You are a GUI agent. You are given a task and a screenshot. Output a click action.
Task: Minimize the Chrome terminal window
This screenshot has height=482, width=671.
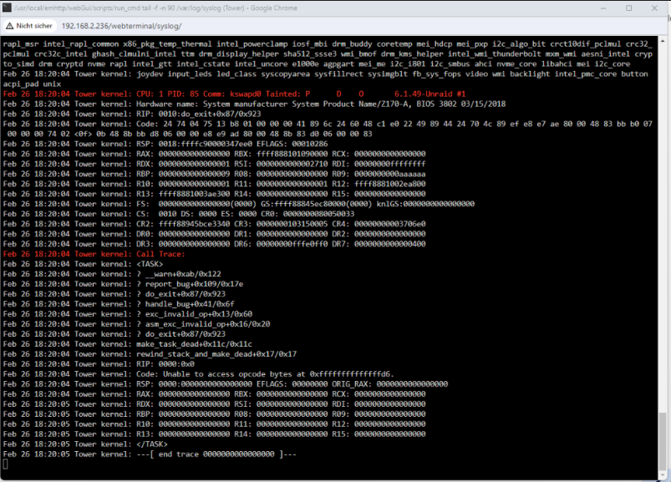pyautogui.click(x=603, y=8)
